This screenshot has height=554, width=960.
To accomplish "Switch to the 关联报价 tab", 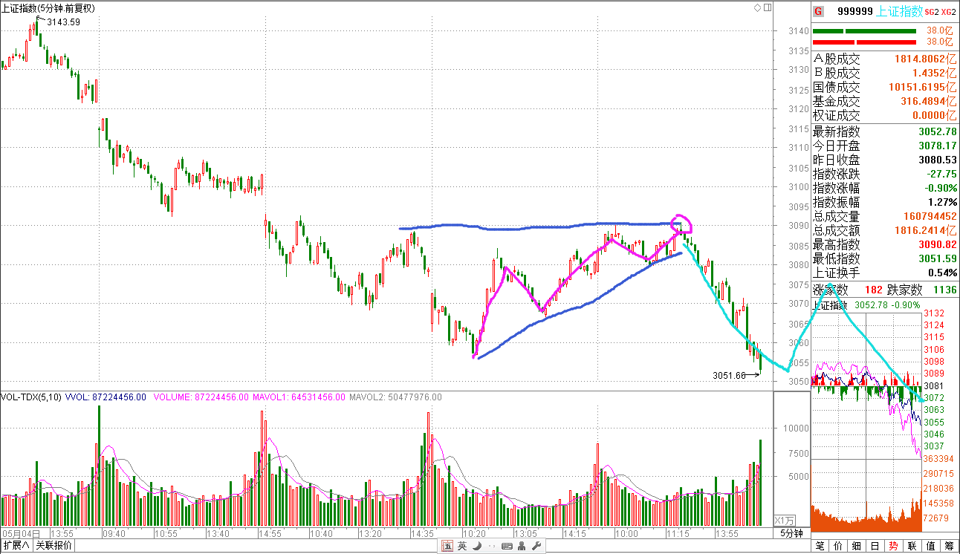I will coord(54,546).
